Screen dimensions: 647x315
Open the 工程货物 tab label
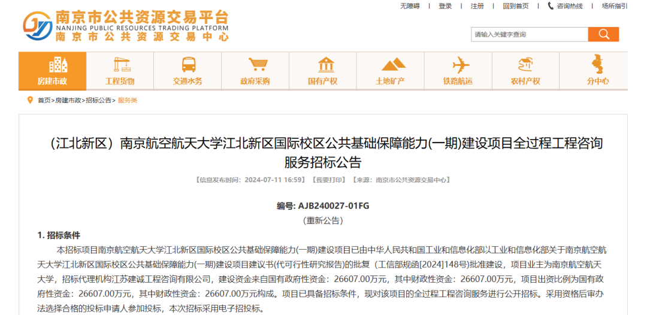[x=120, y=81]
